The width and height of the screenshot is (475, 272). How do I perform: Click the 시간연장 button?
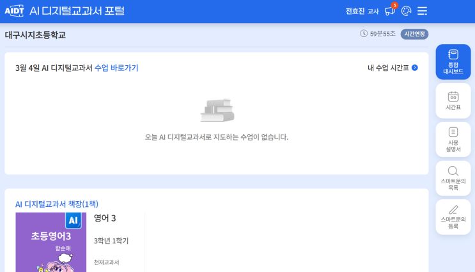pos(414,34)
